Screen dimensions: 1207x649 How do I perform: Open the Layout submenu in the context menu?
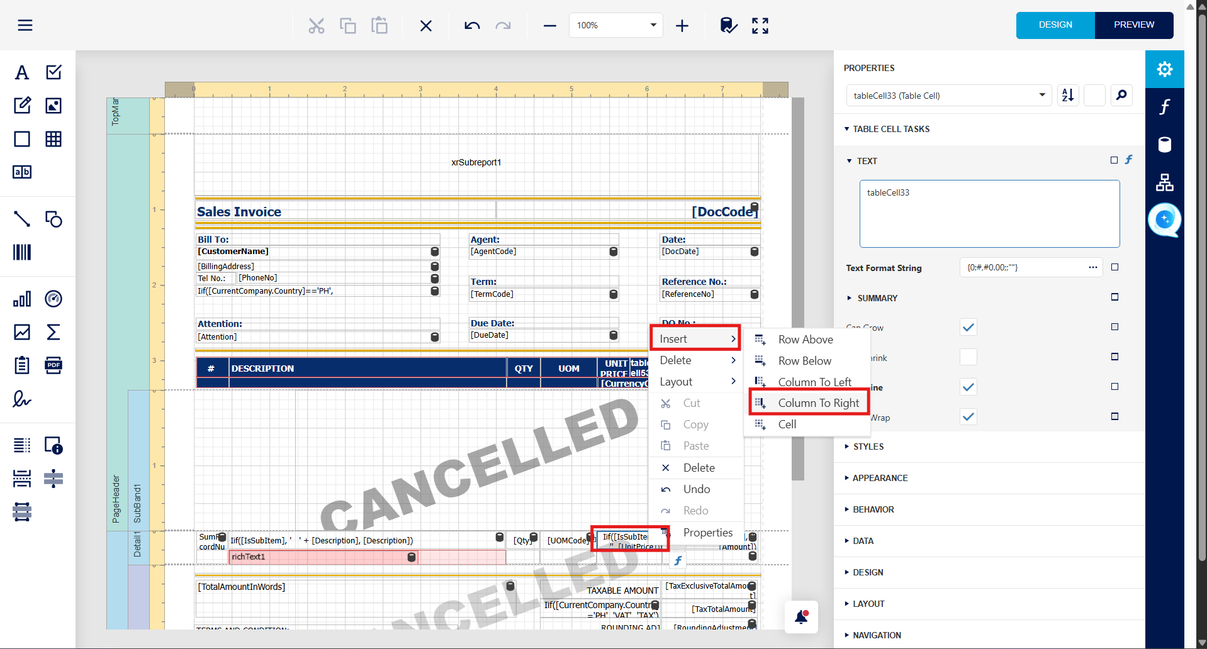[696, 382]
